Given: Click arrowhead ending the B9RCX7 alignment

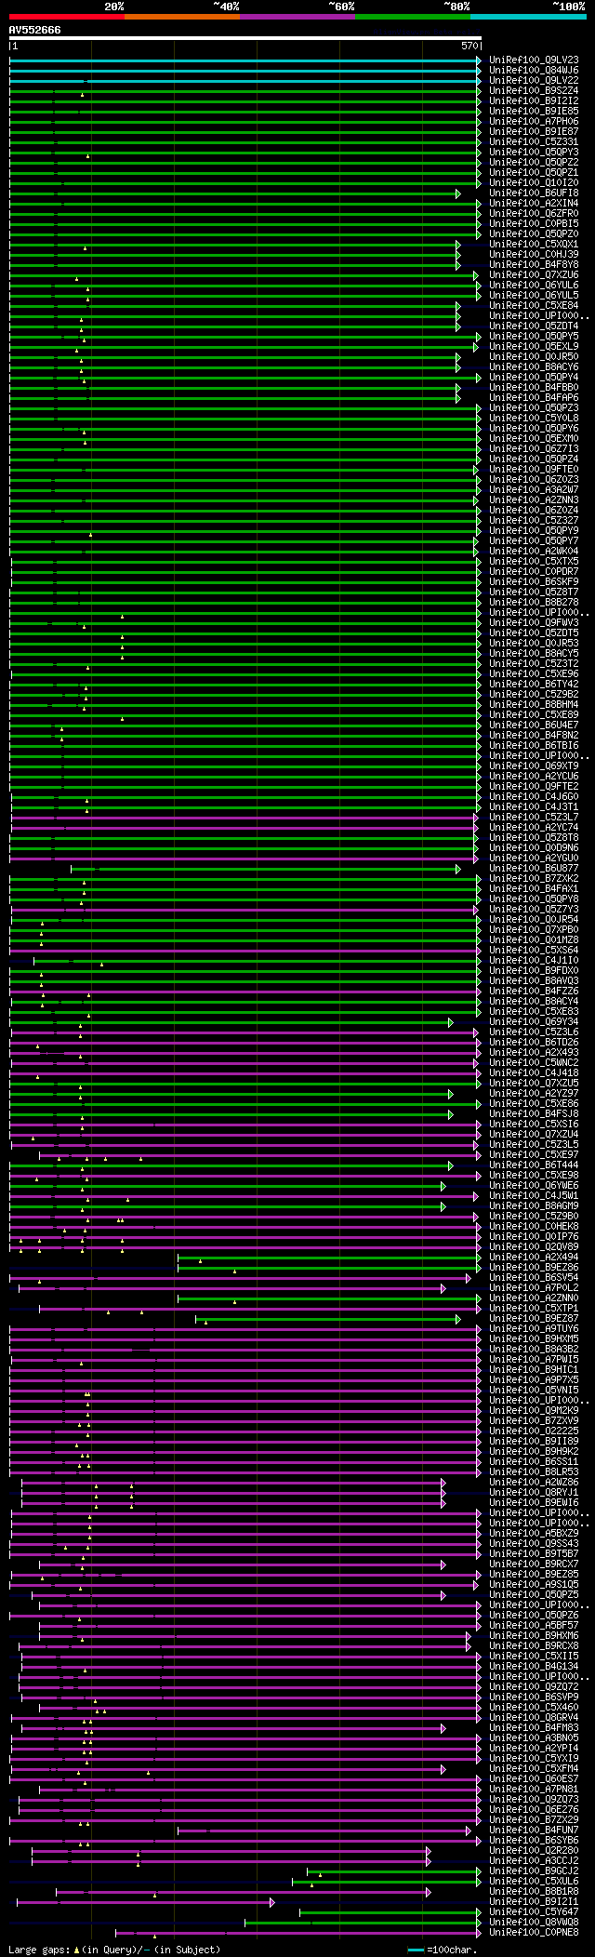Looking at the screenshot, I should [443, 1564].
